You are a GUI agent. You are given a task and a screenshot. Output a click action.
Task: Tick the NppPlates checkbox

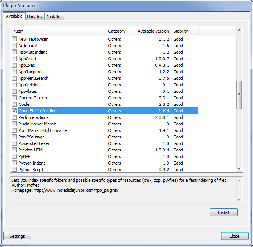tap(14, 91)
